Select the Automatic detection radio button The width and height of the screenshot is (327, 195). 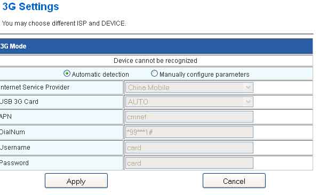tap(67, 74)
